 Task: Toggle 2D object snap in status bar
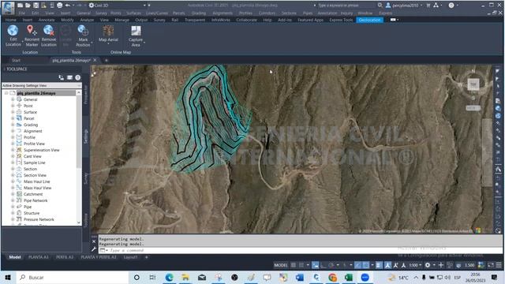coord(366,265)
